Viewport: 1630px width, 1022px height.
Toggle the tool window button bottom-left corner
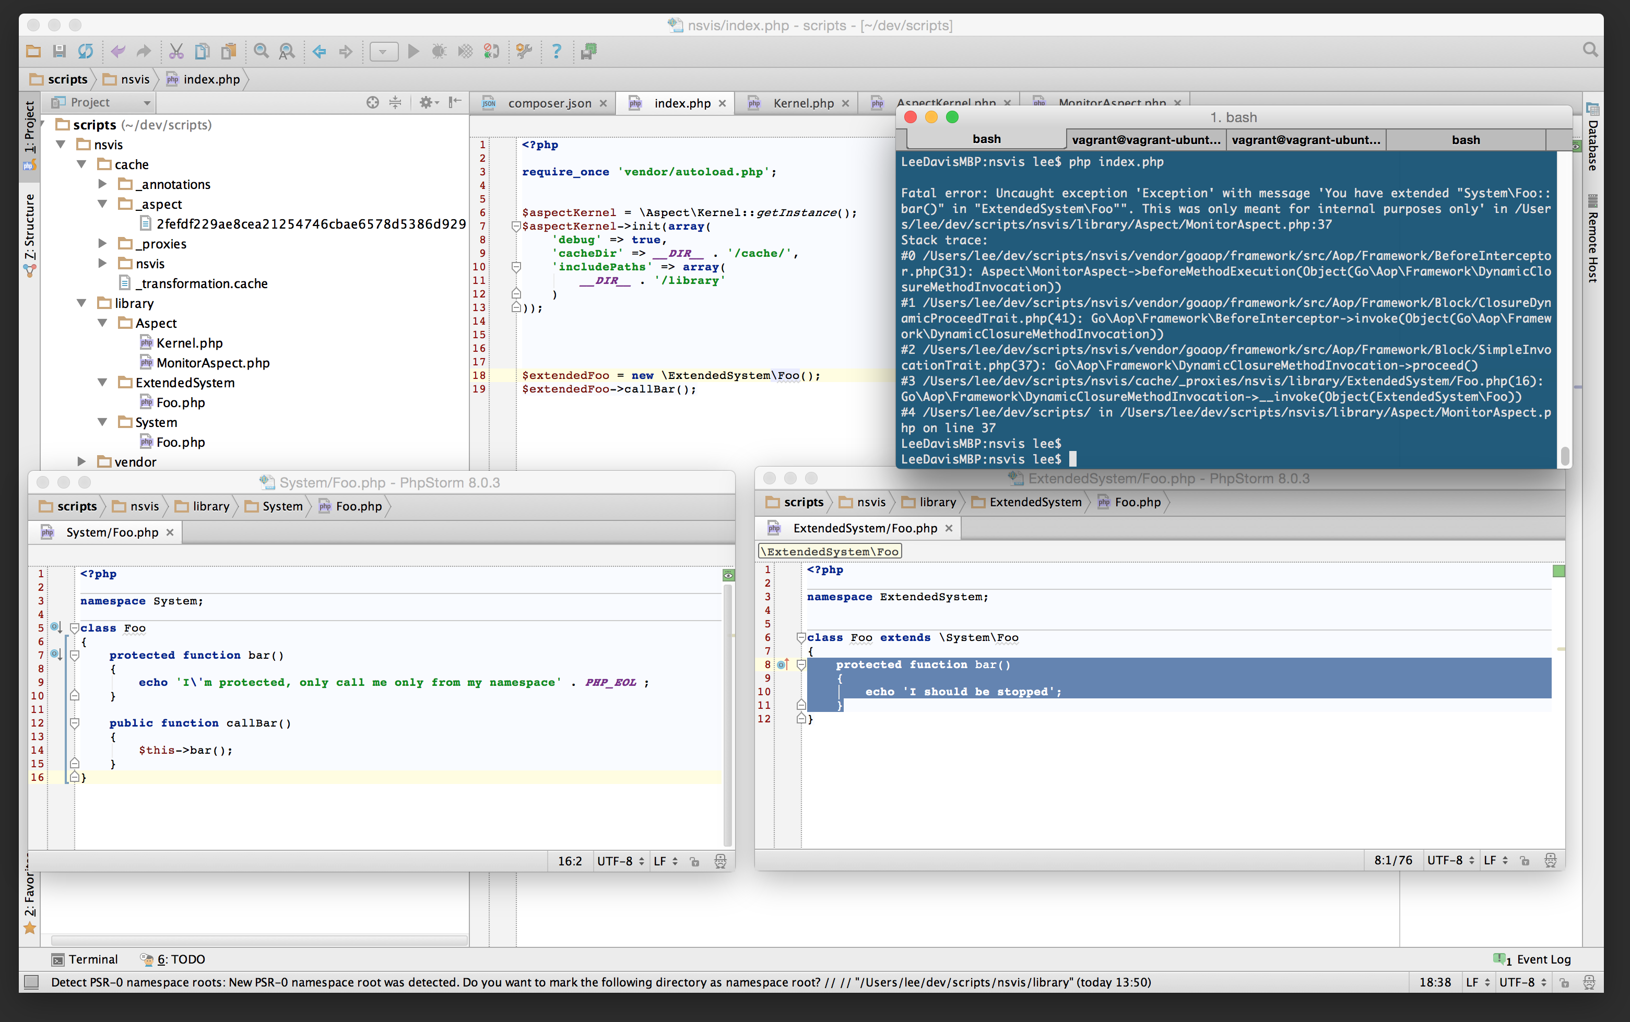tap(31, 982)
